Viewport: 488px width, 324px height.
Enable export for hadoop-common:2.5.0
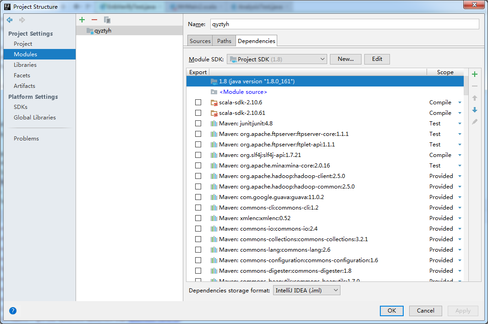click(x=198, y=187)
